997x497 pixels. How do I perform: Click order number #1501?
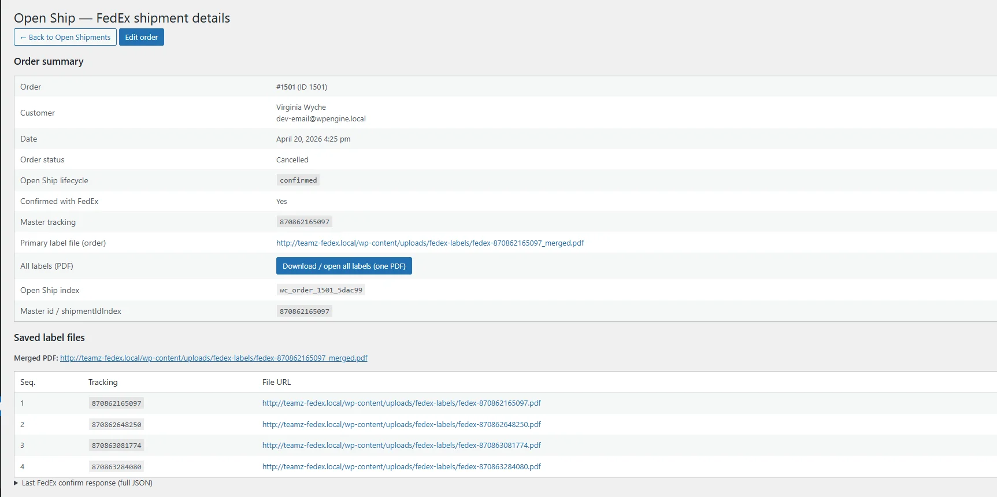click(286, 87)
